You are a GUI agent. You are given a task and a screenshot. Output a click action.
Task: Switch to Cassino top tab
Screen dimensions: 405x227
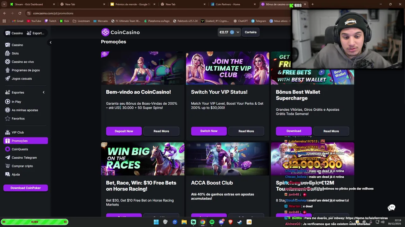15,33
